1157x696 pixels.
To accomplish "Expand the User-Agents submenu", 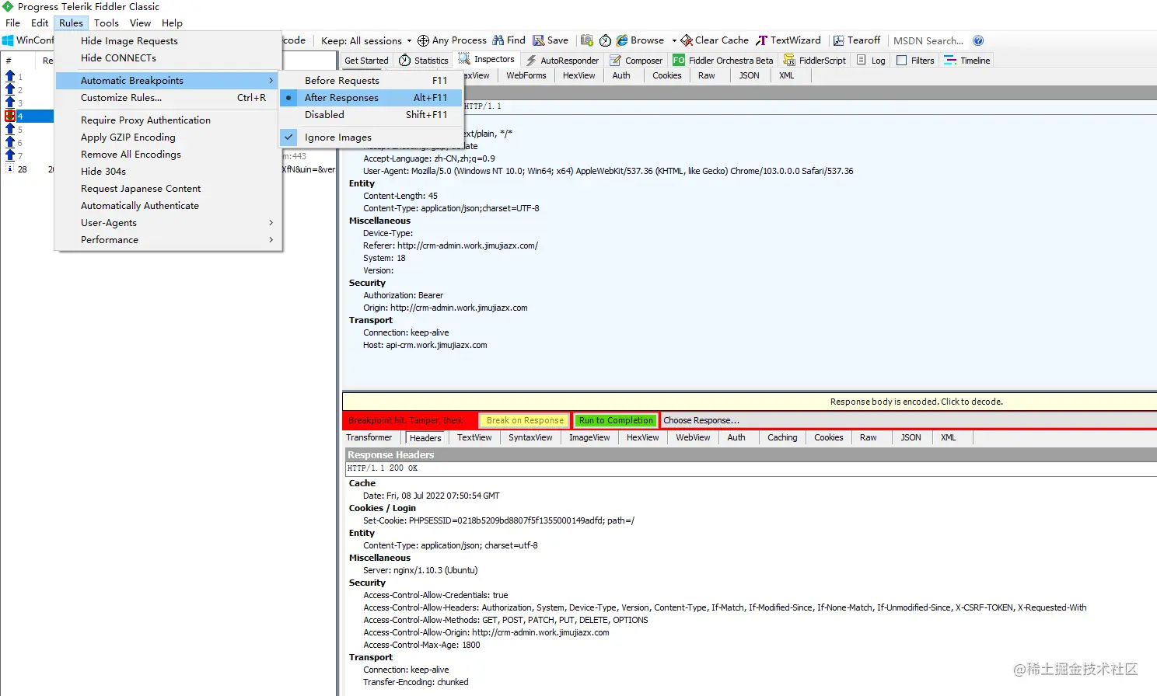I will [x=168, y=223].
